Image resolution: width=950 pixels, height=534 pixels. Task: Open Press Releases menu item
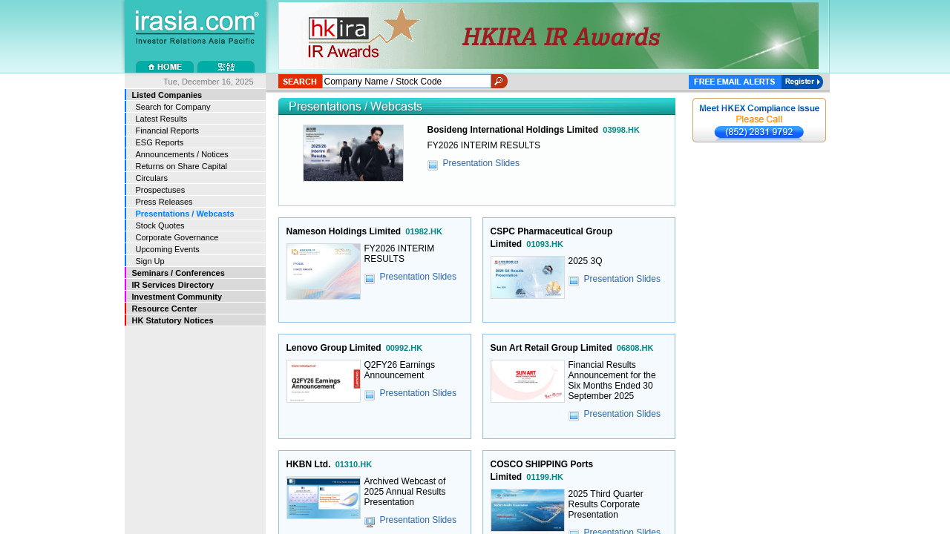195,202
